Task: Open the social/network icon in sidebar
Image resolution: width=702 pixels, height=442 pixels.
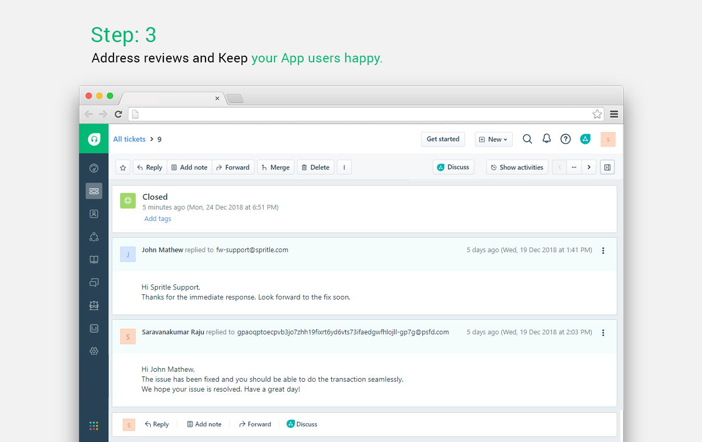Action: 94,237
